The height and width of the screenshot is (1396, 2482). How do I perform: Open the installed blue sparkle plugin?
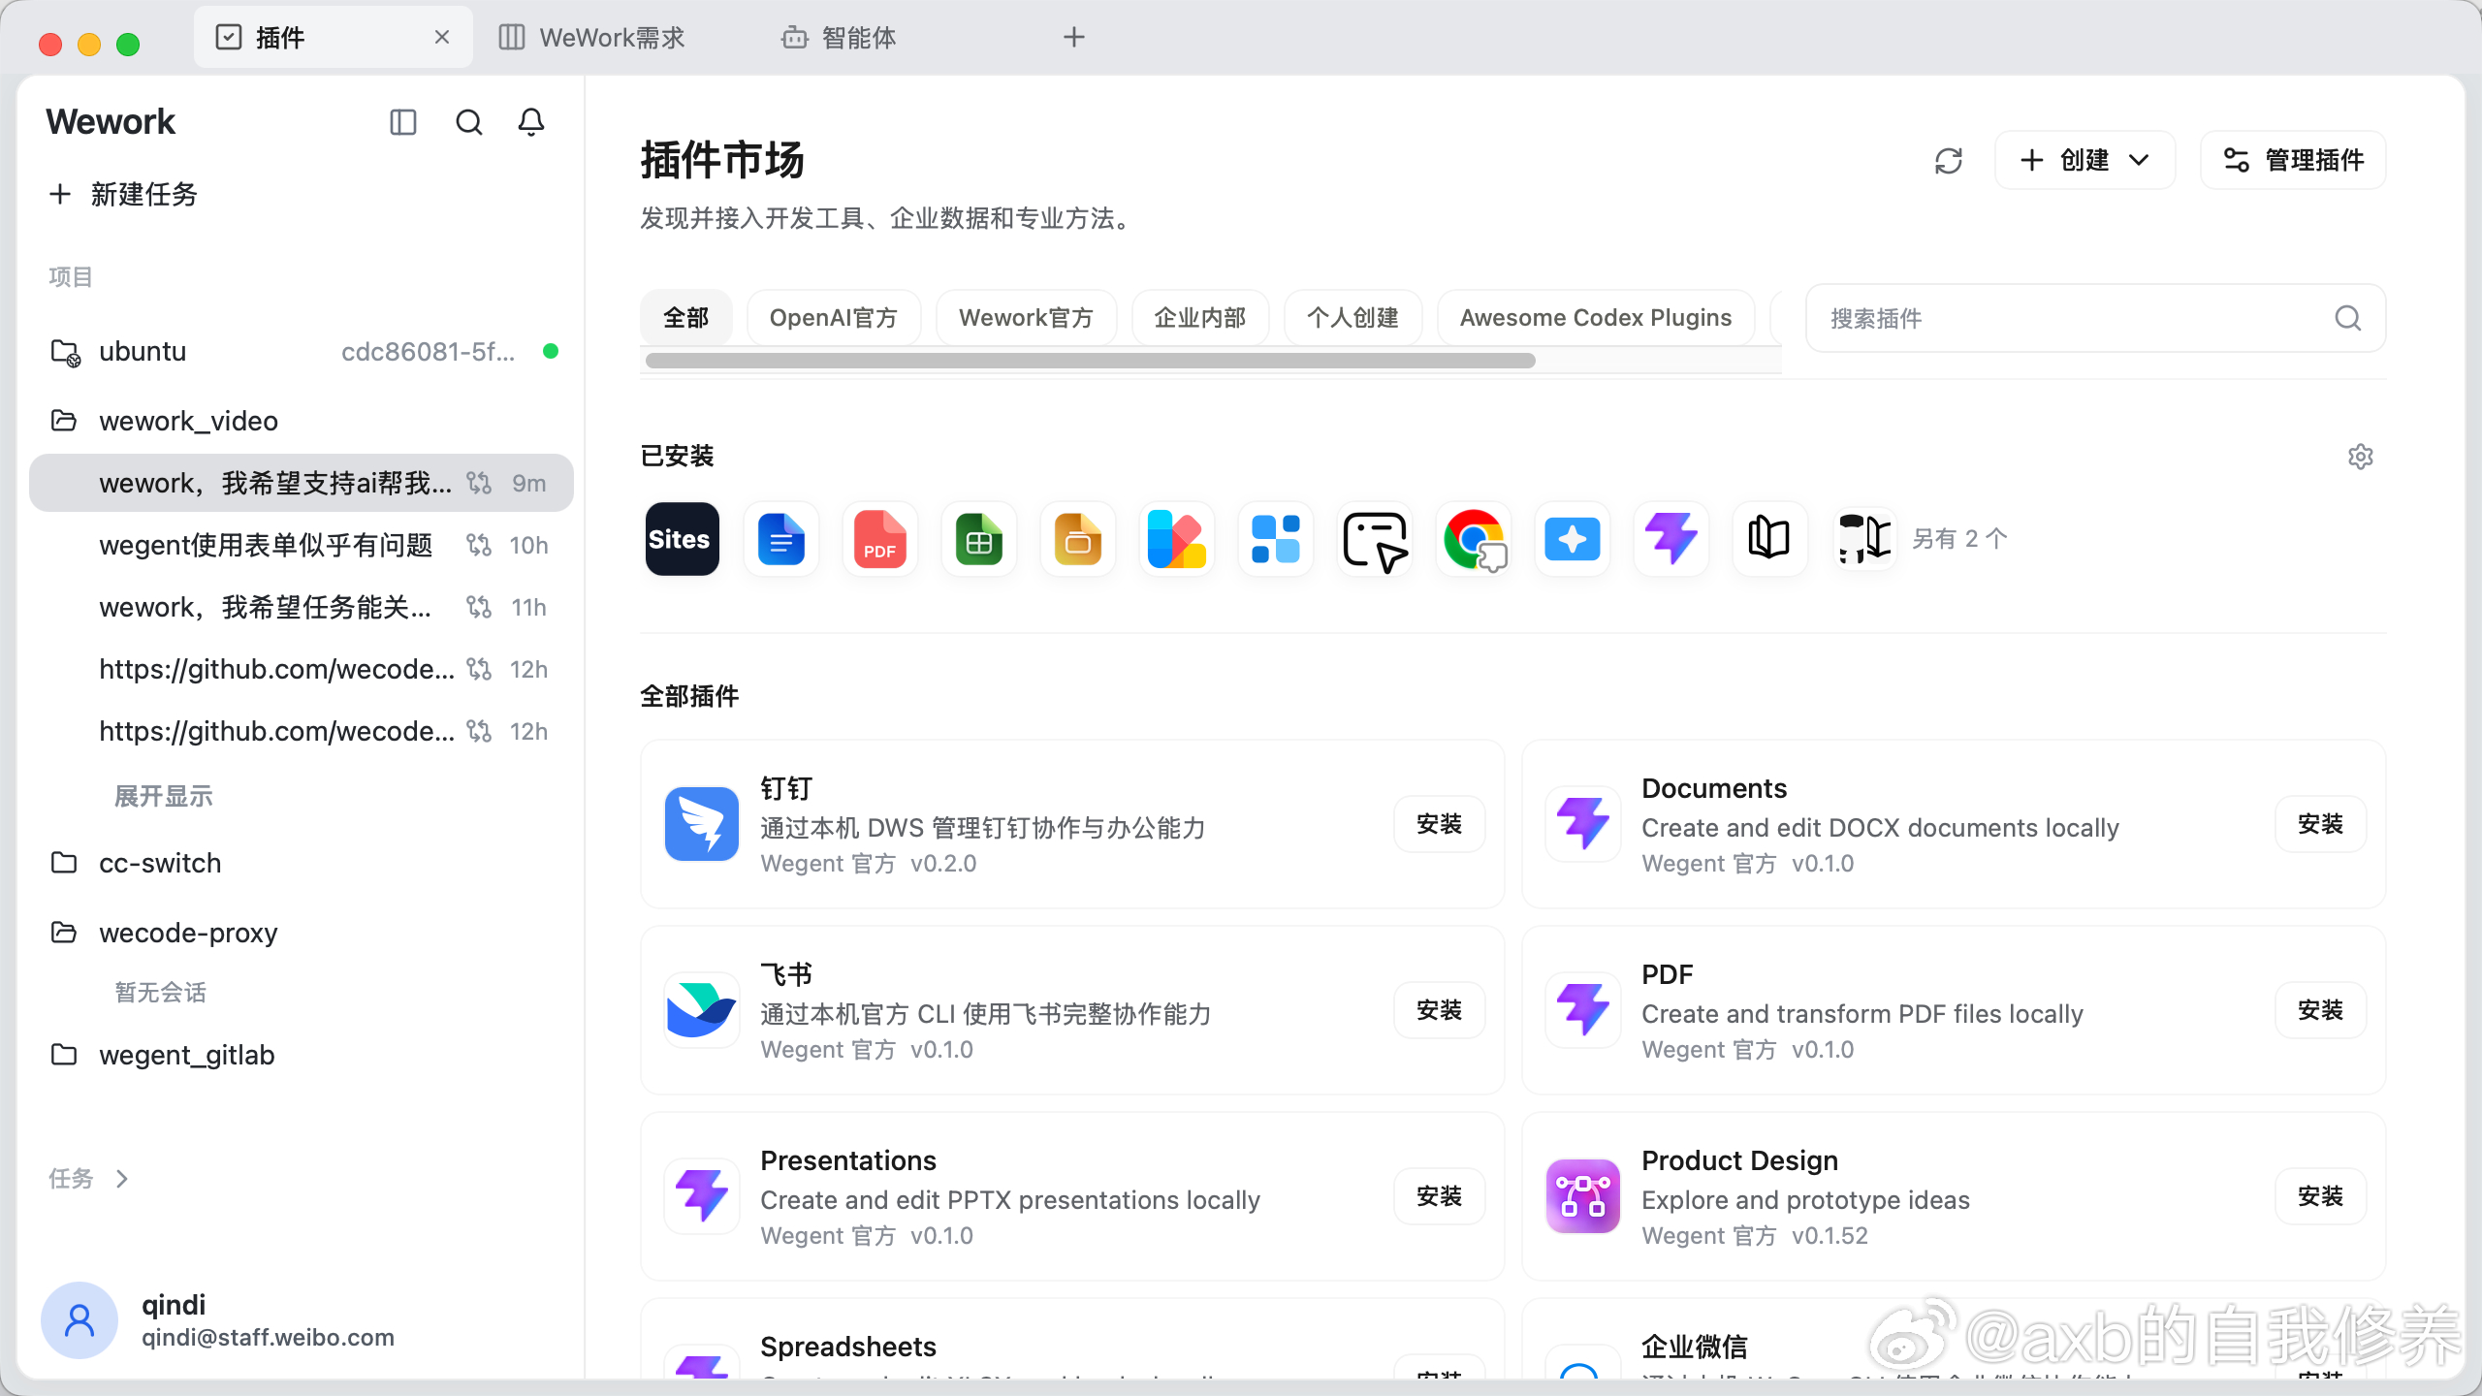tap(1573, 539)
